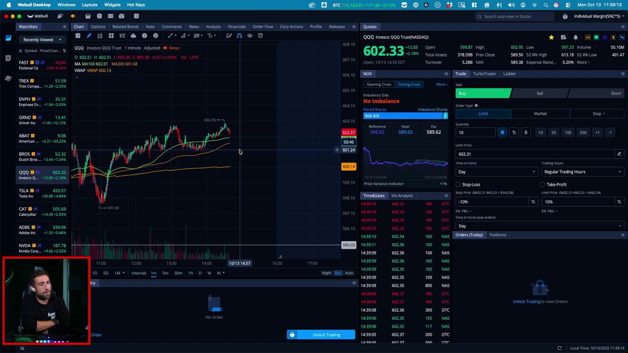Viewport: 628px width, 353px height.
Task: Toggle the Ext. extended hours button
Action: pyautogui.click(x=338, y=273)
